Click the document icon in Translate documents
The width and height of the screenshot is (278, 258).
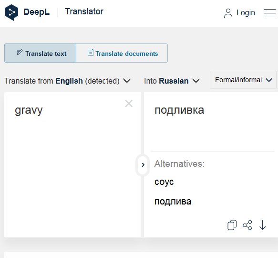[91, 53]
